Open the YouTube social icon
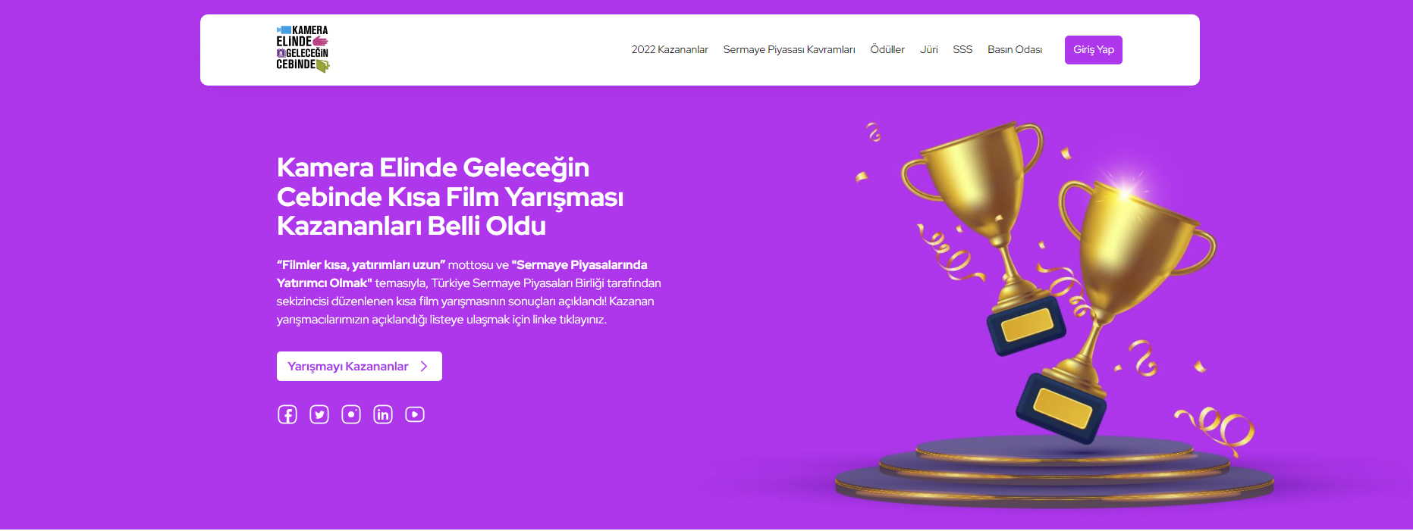This screenshot has height=531, width=1413. 415,414
